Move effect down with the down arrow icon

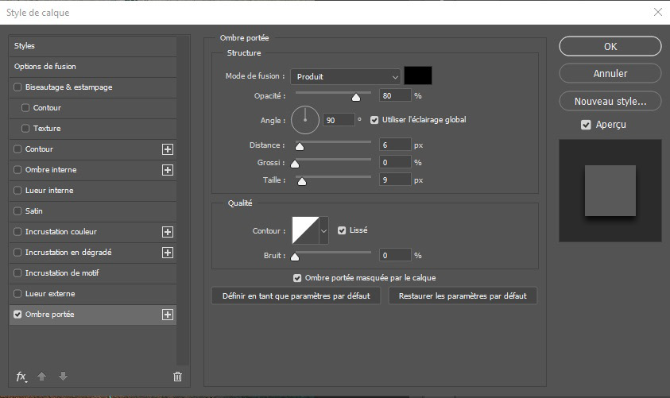[63, 377]
